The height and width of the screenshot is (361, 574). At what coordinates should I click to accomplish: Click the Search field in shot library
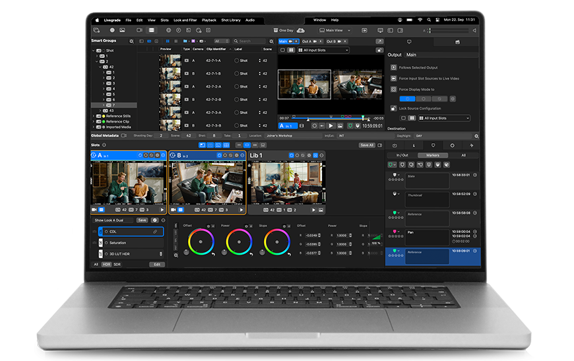(x=249, y=42)
